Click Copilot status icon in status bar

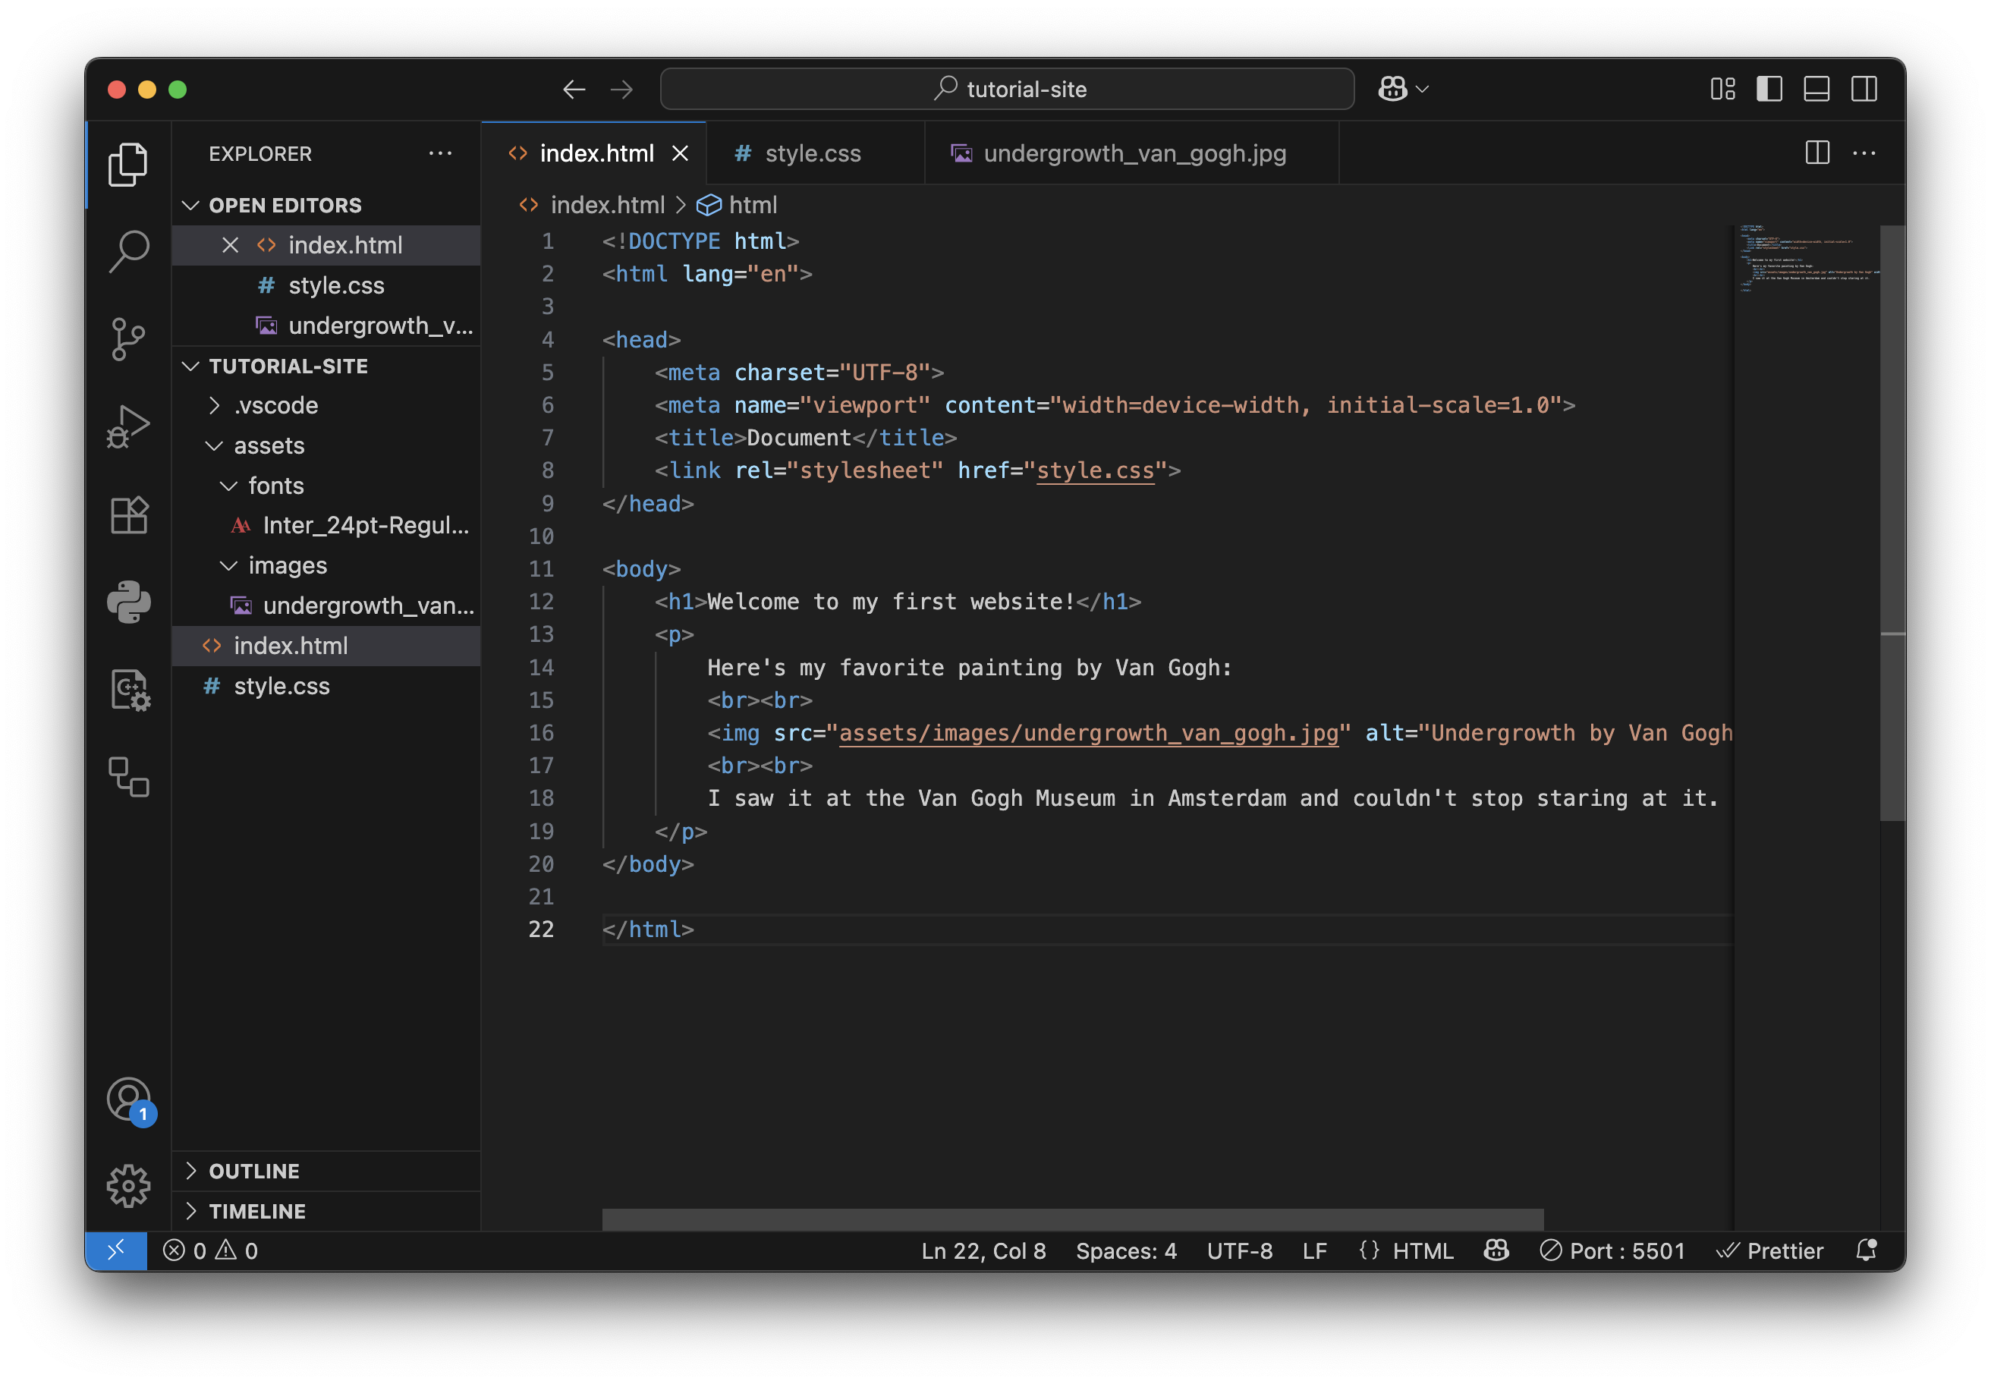point(1496,1250)
